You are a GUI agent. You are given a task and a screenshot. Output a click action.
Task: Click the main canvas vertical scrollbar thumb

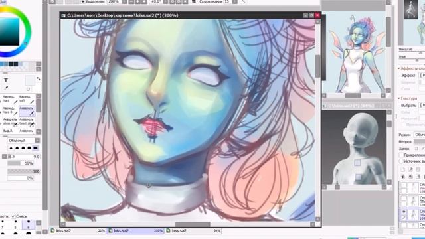tap(317, 66)
